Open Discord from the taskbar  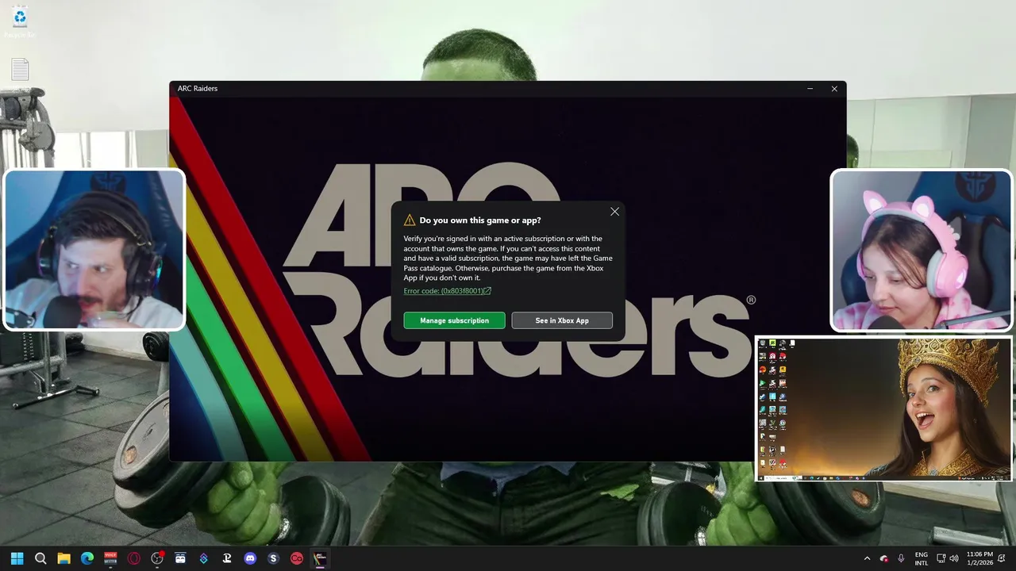[250, 558]
